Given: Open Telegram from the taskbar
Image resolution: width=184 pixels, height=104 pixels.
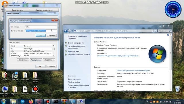Looking at the screenshot, I should tap(22, 101).
